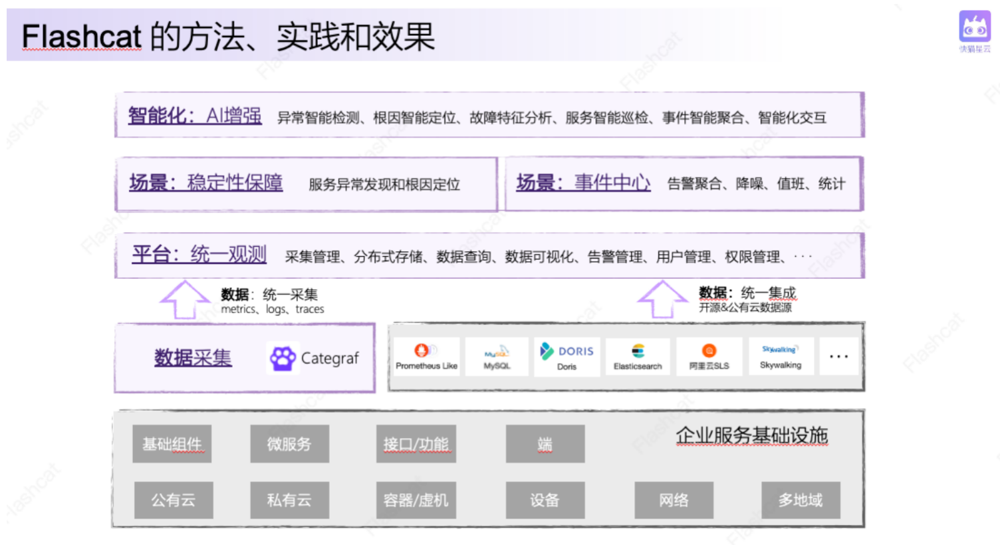Open the 数据采集 heading link
This screenshot has width=1000, height=545.
[x=193, y=358]
